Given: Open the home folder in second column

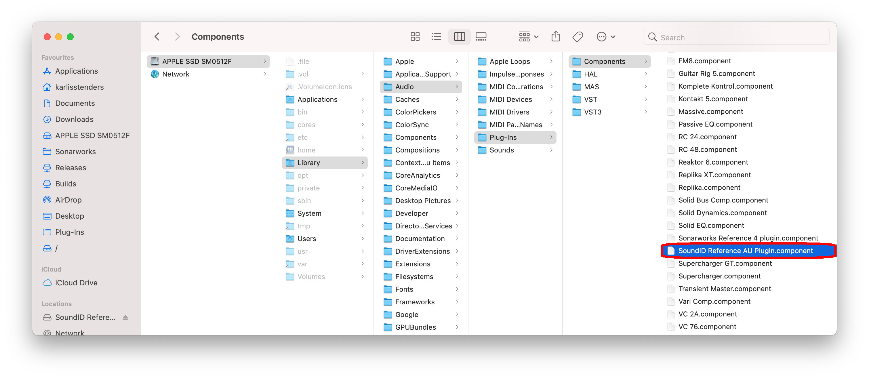Looking at the screenshot, I should [x=325, y=150].
